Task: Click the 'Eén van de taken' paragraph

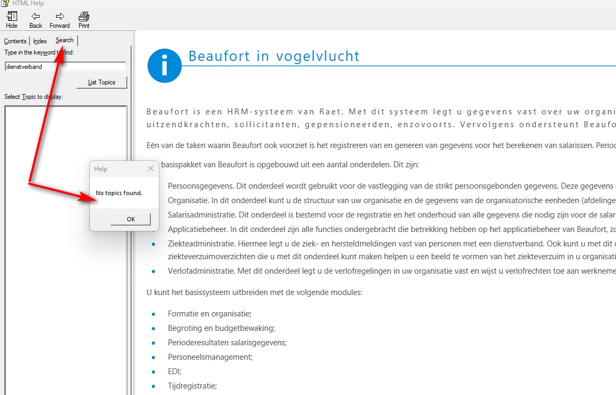Action: pyautogui.click(x=381, y=146)
